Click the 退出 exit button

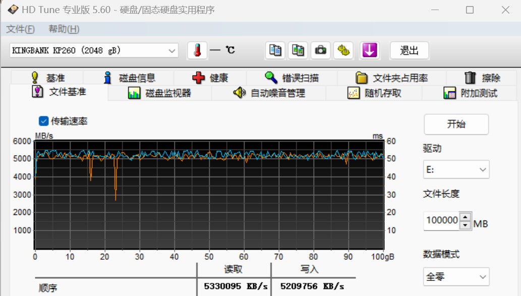(x=409, y=50)
